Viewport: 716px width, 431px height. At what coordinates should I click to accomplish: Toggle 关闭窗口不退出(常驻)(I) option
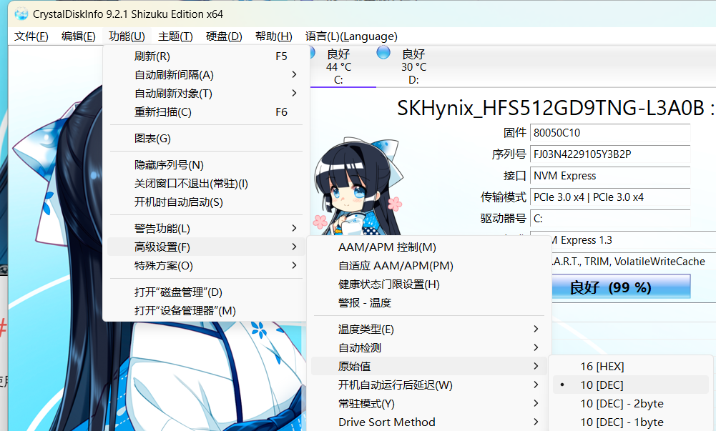206,184
